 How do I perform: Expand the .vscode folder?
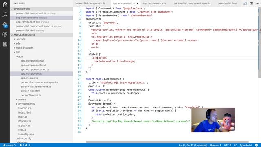21,39
